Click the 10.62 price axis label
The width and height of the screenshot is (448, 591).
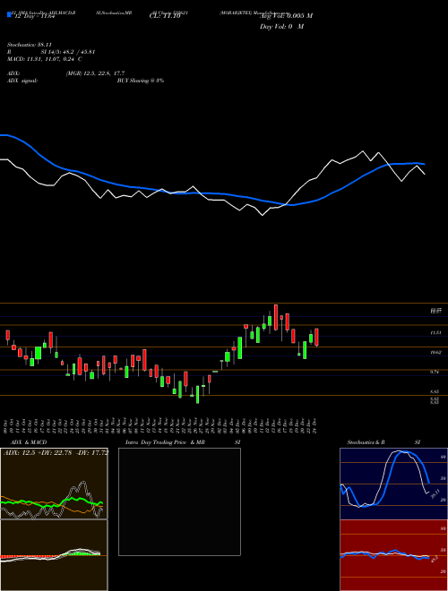tap(436, 353)
